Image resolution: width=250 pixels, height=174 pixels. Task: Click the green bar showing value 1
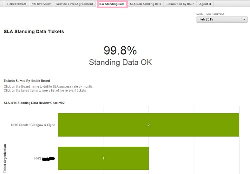tap(103, 158)
